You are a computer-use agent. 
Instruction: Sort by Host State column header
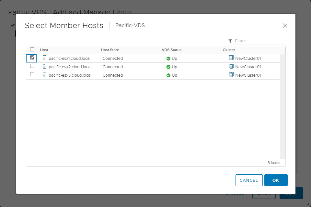(110, 50)
